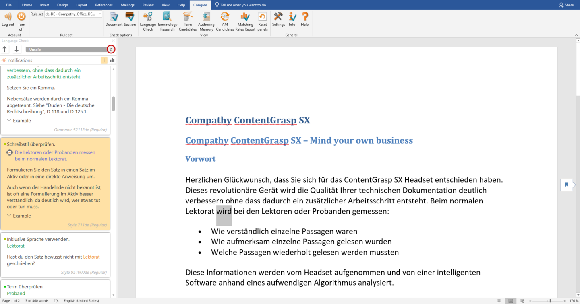Viewport: 580px width, 304px height.
Task: Open the Term Candidates view
Action: click(188, 21)
